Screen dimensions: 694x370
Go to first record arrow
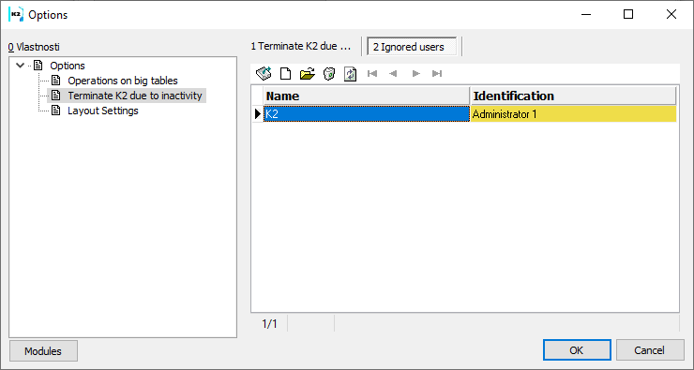point(372,73)
